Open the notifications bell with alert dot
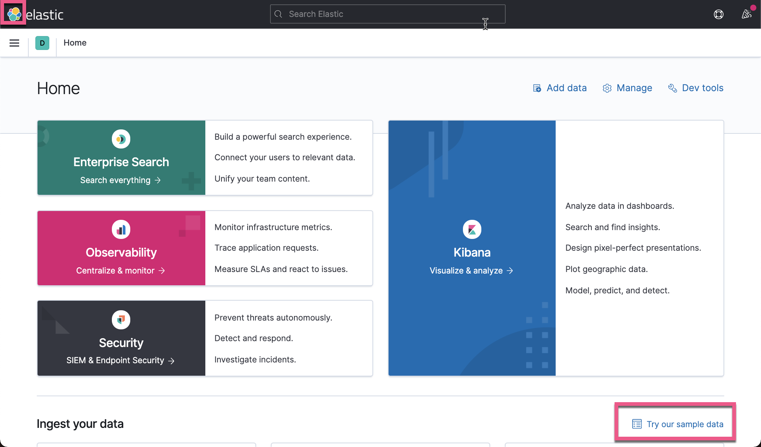This screenshot has width=761, height=447. tap(746, 14)
